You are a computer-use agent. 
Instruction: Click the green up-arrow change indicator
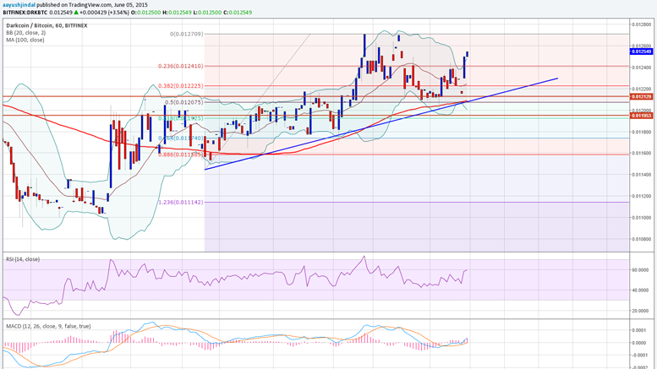click(76, 13)
